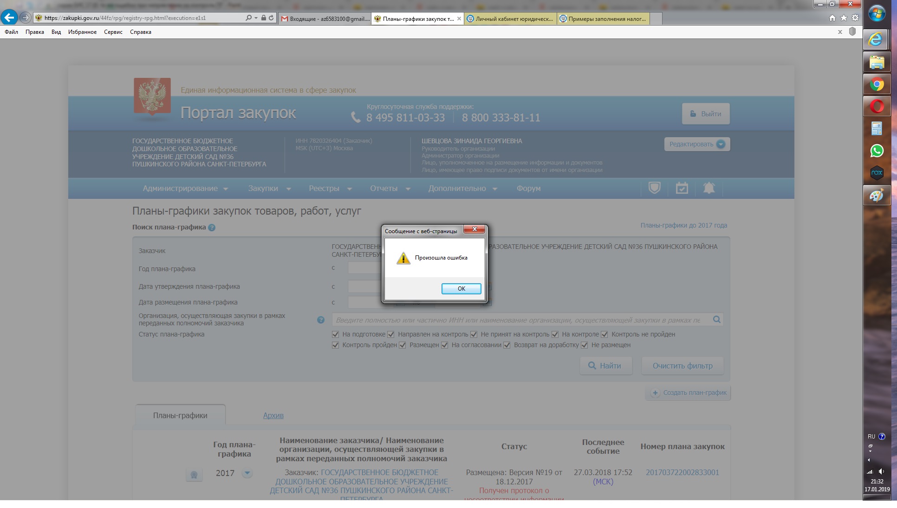Open Планы-графики до 2017 года link
This screenshot has height=508, width=897.
pos(683,225)
